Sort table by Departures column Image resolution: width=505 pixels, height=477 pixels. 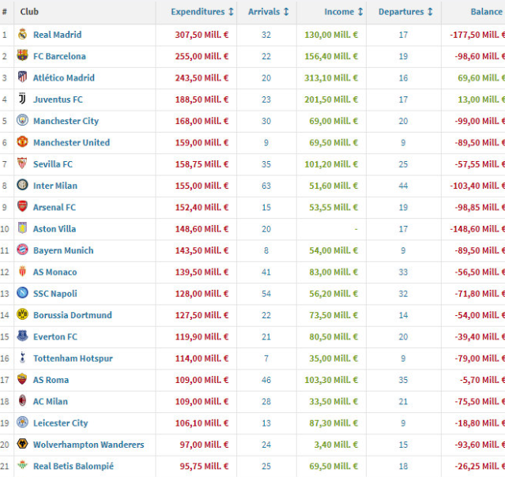point(405,12)
